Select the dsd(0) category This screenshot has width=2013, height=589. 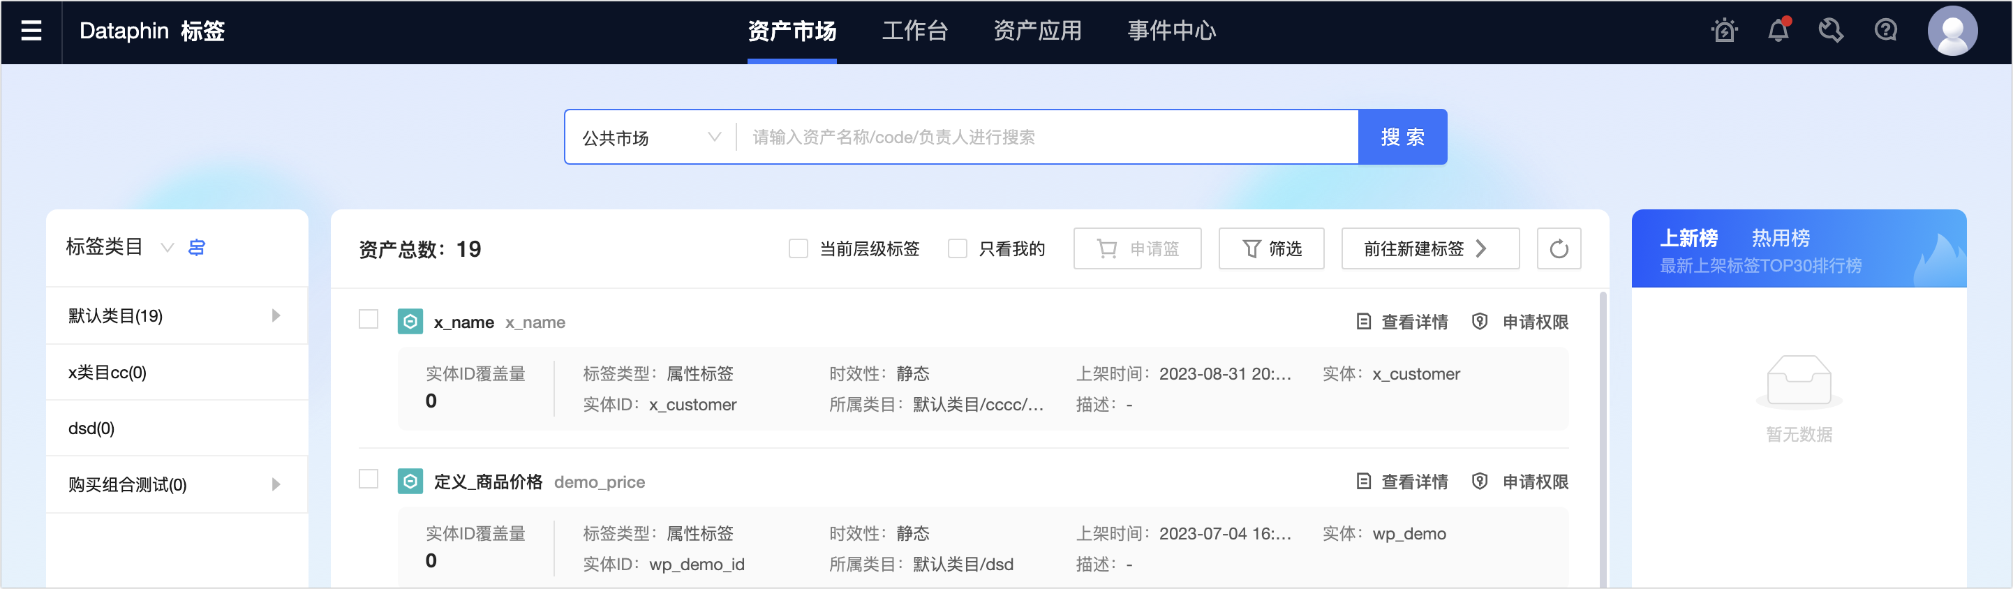[177, 428]
